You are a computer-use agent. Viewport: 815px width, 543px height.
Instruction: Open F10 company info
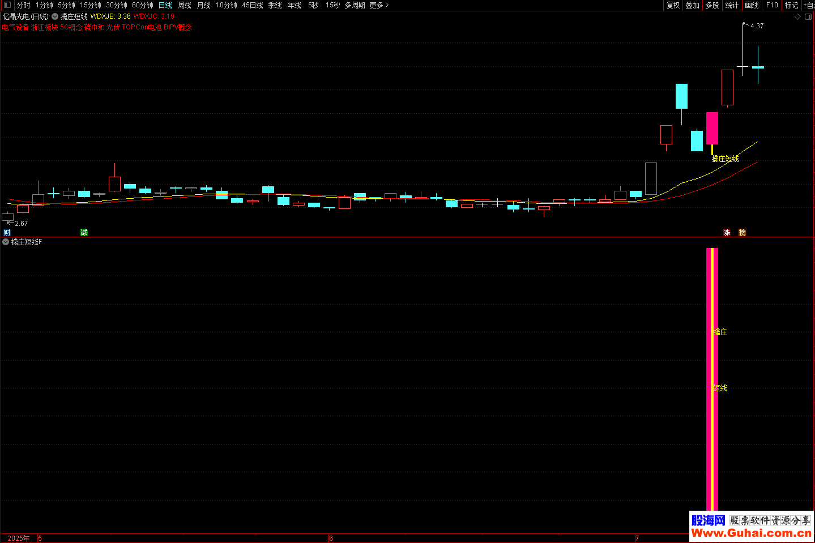pyautogui.click(x=772, y=5)
